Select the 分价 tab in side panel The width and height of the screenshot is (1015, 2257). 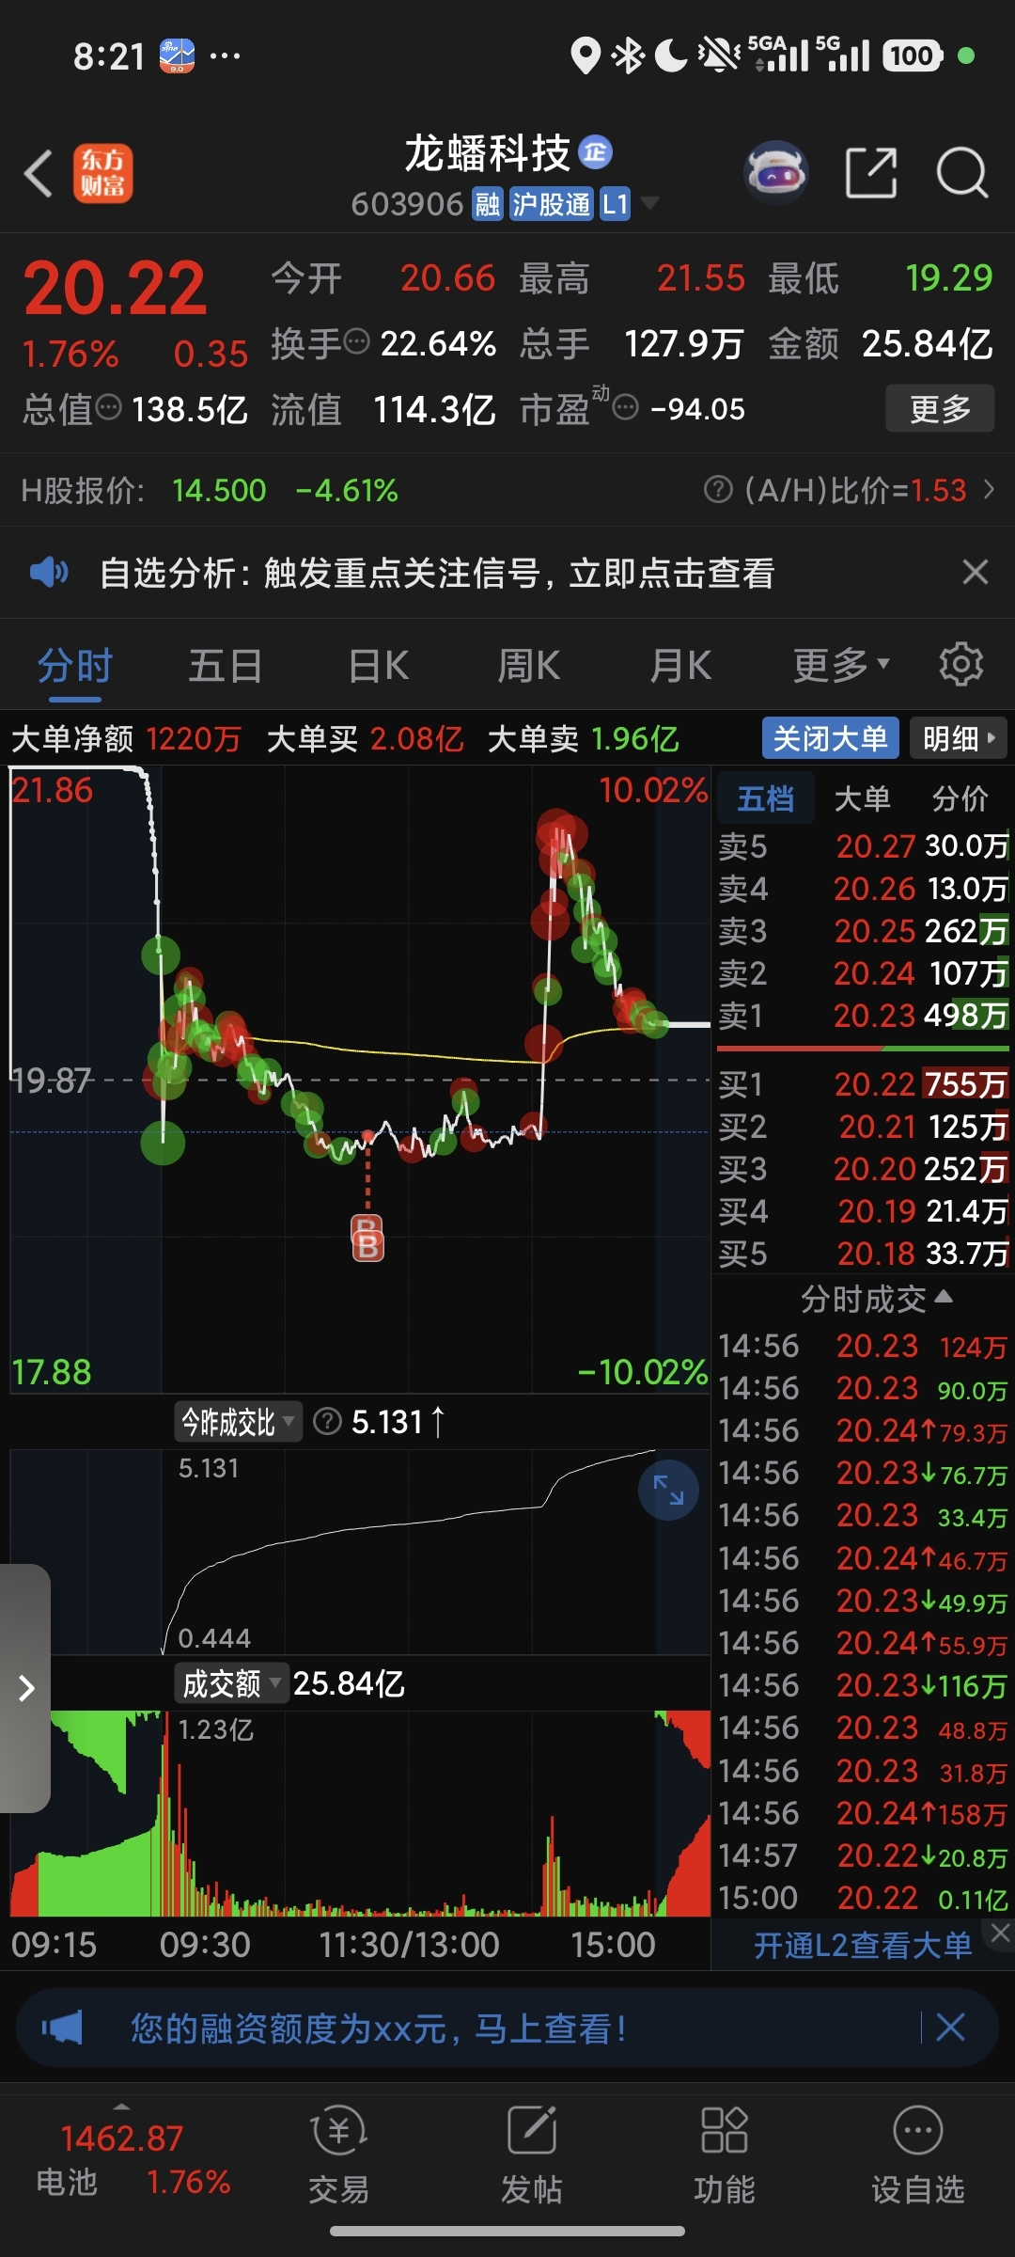tap(960, 798)
